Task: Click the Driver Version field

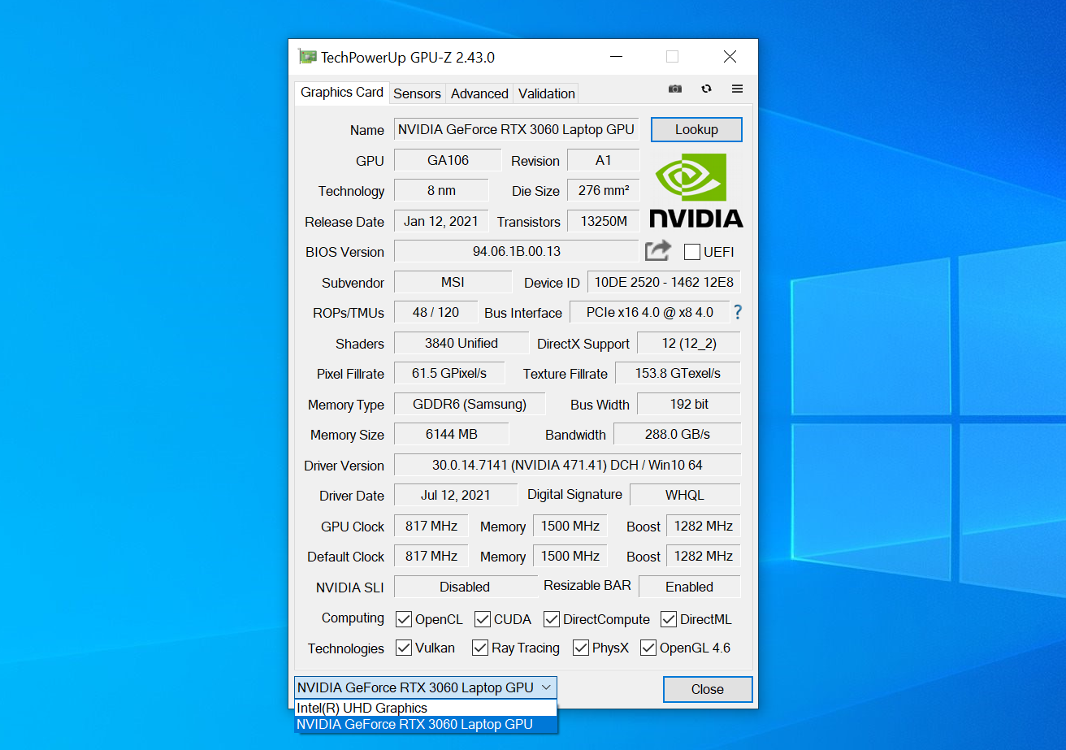Action: coord(567,465)
